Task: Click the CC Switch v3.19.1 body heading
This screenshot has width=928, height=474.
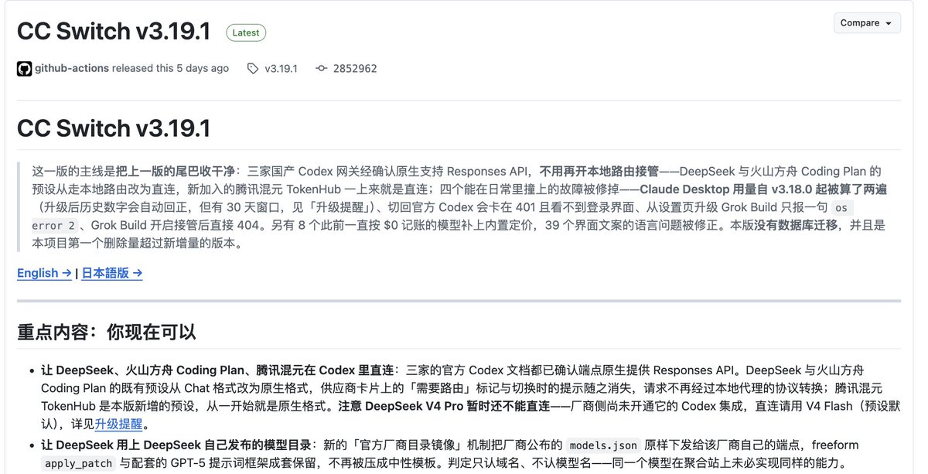Action: click(x=114, y=128)
